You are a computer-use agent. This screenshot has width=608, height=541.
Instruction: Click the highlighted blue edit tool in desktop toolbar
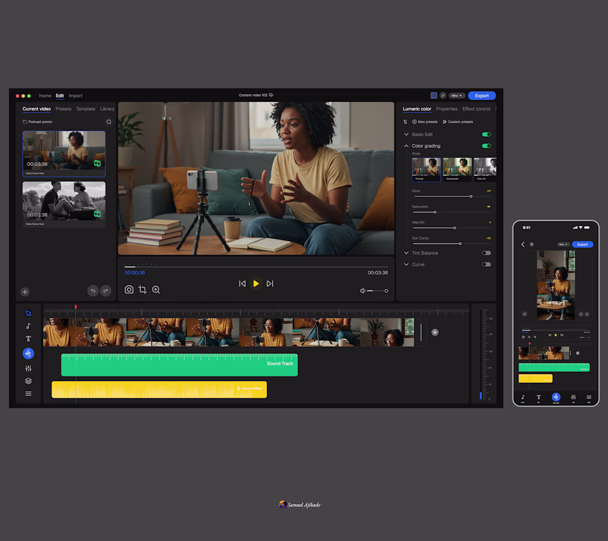pos(28,353)
